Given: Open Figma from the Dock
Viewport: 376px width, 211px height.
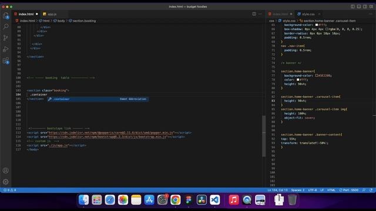Looking at the screenshot, I should point(189,200).
